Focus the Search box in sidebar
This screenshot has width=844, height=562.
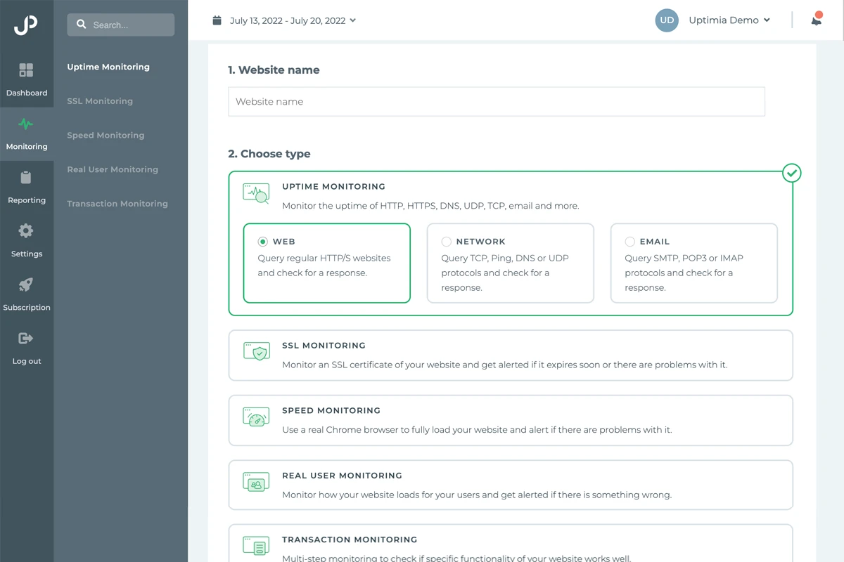[121, 25]
